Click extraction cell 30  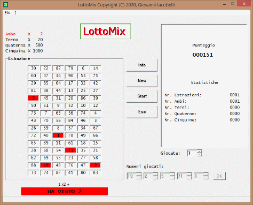[33, 68]
